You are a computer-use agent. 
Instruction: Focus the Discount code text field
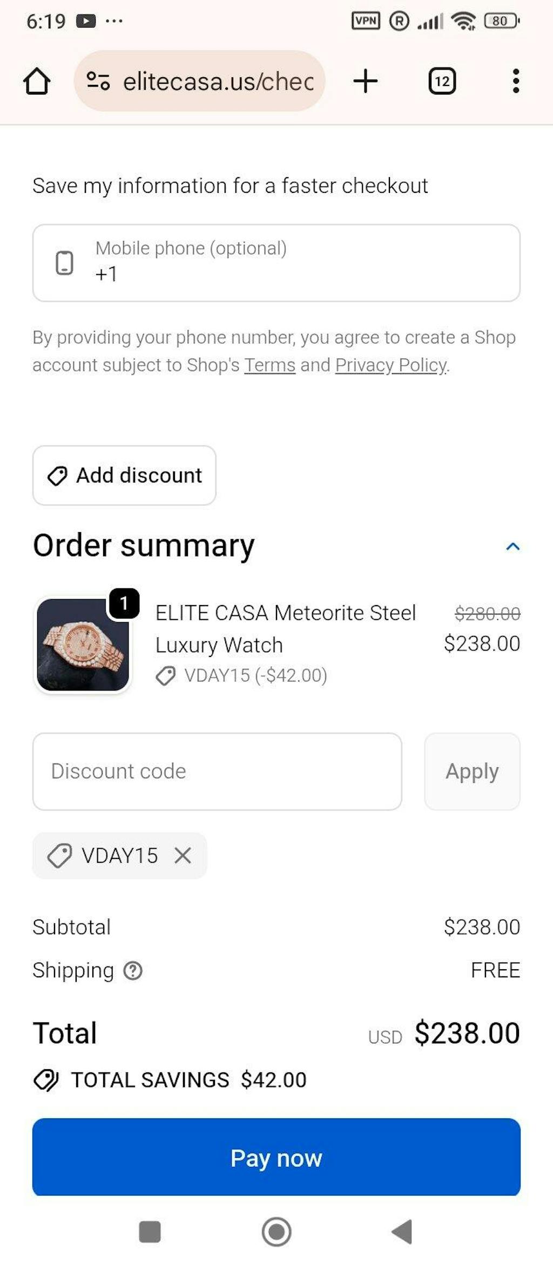217,771
